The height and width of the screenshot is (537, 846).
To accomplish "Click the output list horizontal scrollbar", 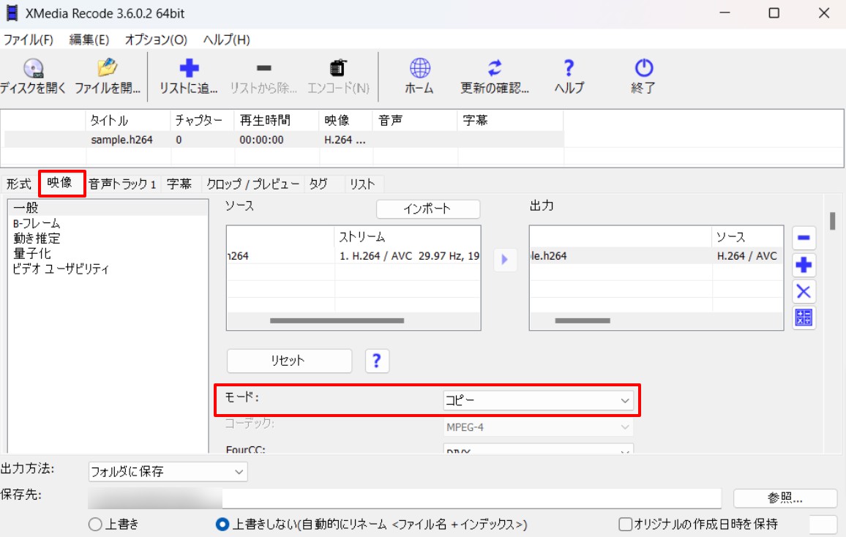I will 582,320.
